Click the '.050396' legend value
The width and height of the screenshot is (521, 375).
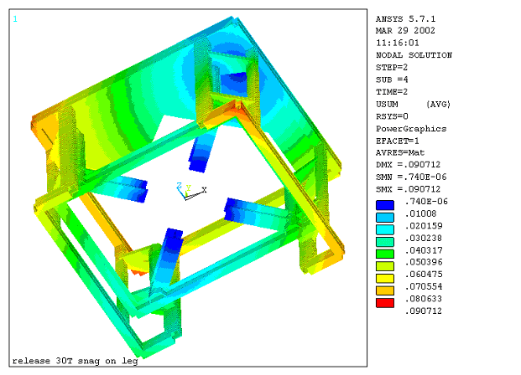424,262
